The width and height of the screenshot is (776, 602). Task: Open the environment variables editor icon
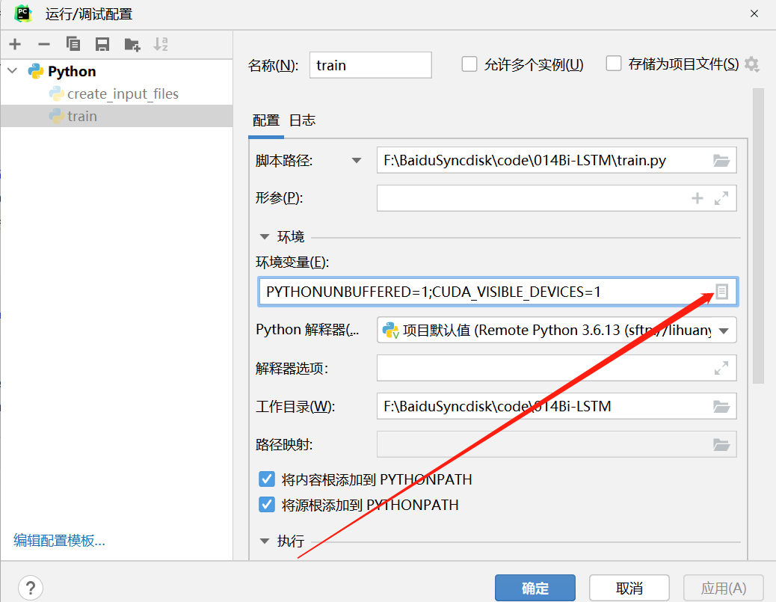[x=721, y=292]
